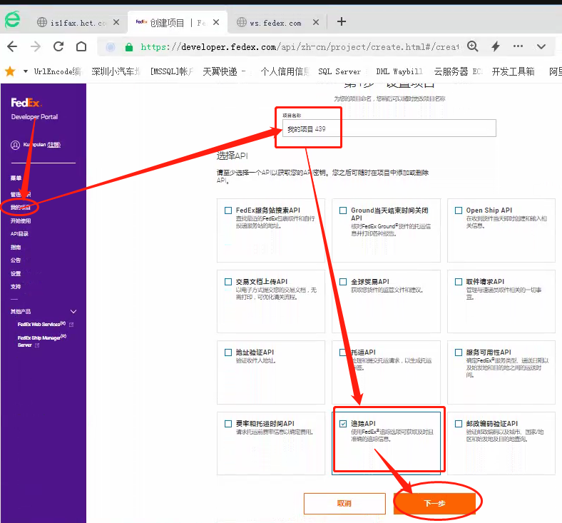The height and width of the screenshot is (523, 562).
Task: Check the 邮政编码验证API checkbox
Action: (459, 424)
